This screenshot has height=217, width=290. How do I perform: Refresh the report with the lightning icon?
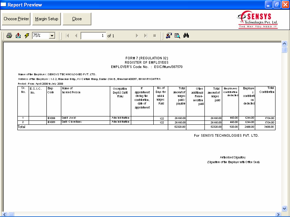click(x=27, y=35)
